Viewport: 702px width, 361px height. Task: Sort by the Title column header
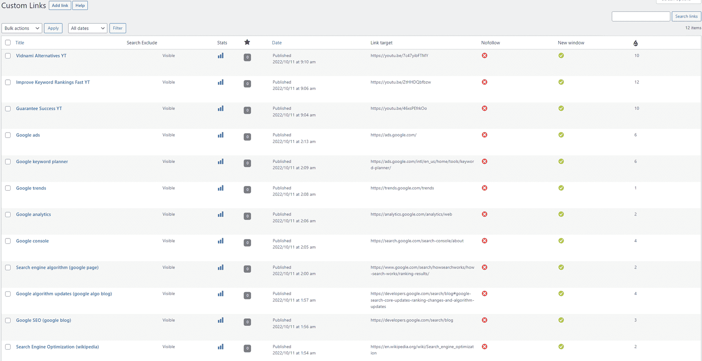coord(20,42)
